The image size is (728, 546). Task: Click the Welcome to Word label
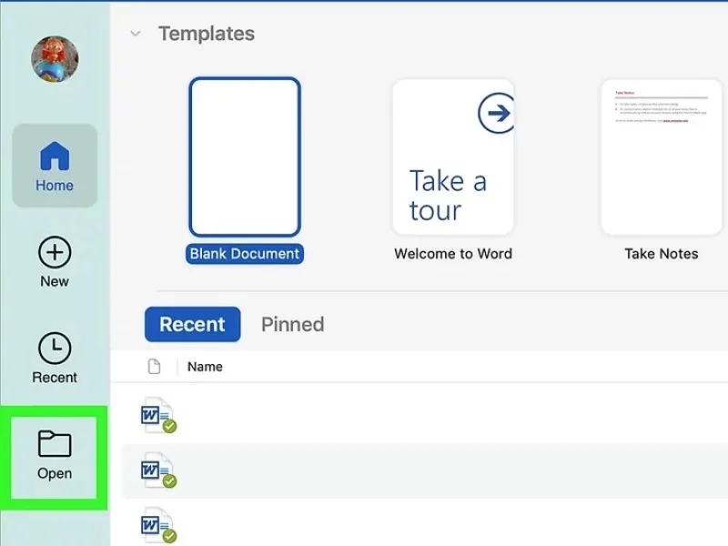point(453,254)
